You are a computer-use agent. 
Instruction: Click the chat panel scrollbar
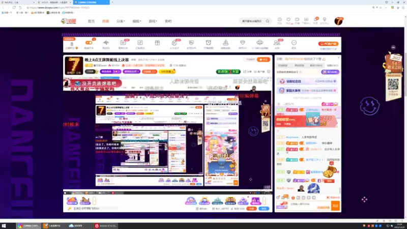[340, 190]
